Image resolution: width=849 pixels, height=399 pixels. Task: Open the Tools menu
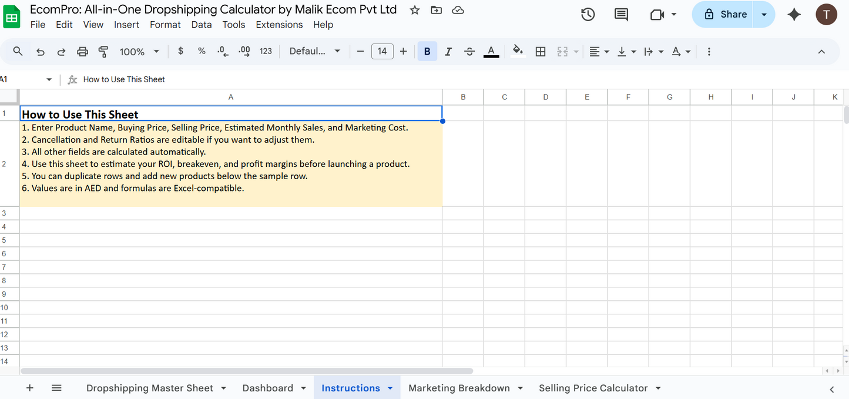click(234, 25)
